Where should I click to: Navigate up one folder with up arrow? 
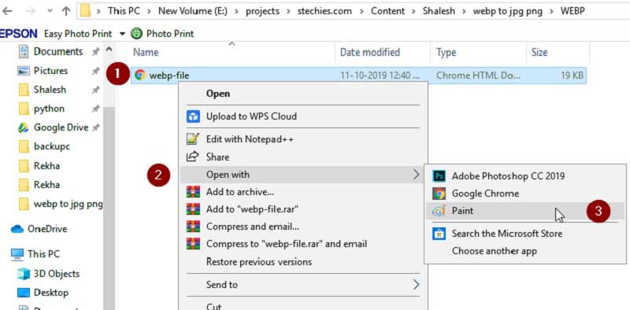point(66,11)
